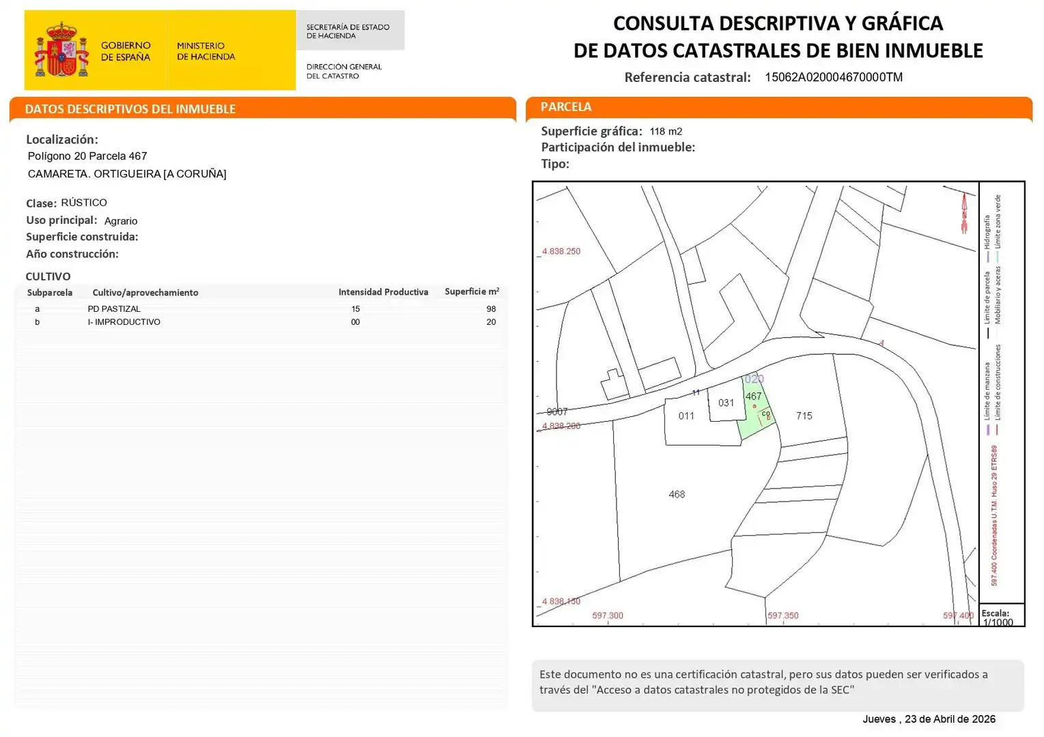Click the date 'Jueves , 23 de Abril de 2026'
Screen dimensions: 1044x737
pyautogui.click(x=929, y=719)
